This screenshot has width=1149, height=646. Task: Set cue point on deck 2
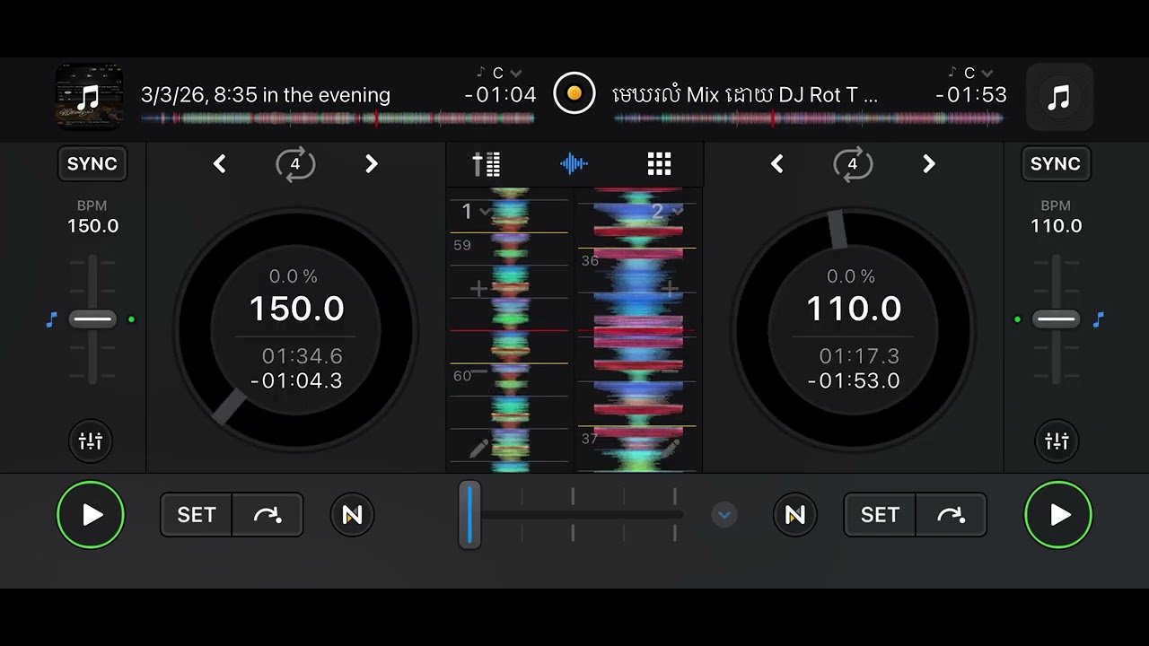(880, 515)
